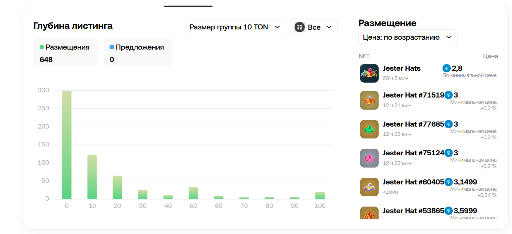The image size is (512, 234).
Task: Click Jester Hat #71519 orange hat icon
Action: [x=369, y=100]
